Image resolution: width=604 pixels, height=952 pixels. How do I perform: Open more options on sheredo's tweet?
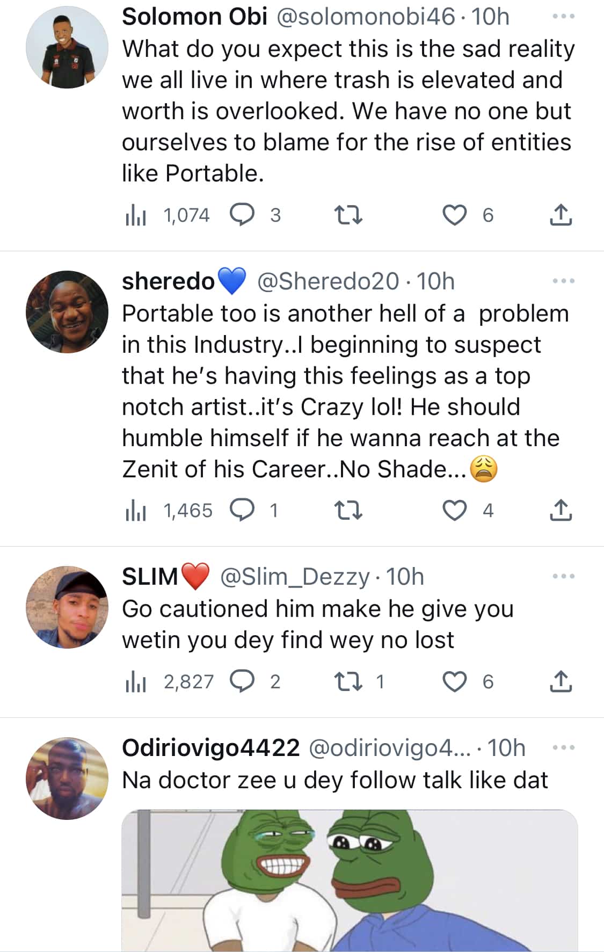click(x=563, y=281)
